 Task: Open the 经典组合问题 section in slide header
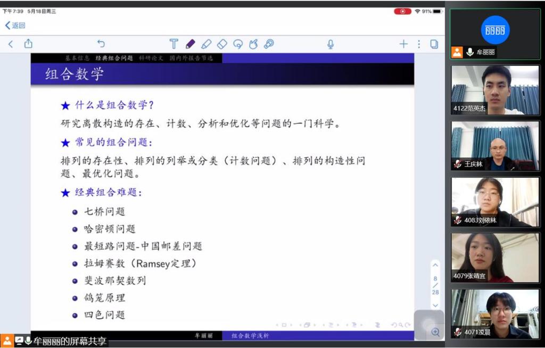(114, 58)
